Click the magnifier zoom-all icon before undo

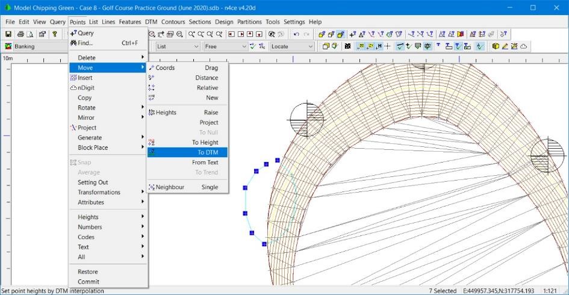(272, 34)
